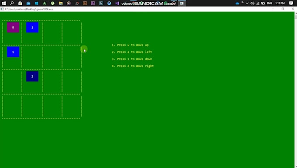Open the 1:15 PM clock calendar

(280, 3)
